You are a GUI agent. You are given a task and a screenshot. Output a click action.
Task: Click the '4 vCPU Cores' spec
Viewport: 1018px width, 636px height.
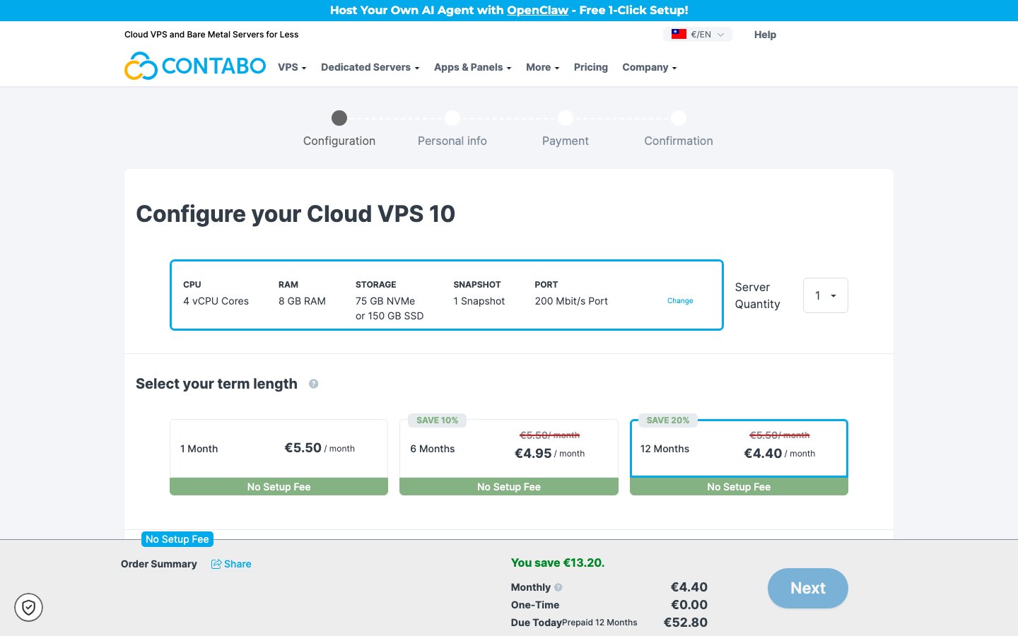pos(216,301)
